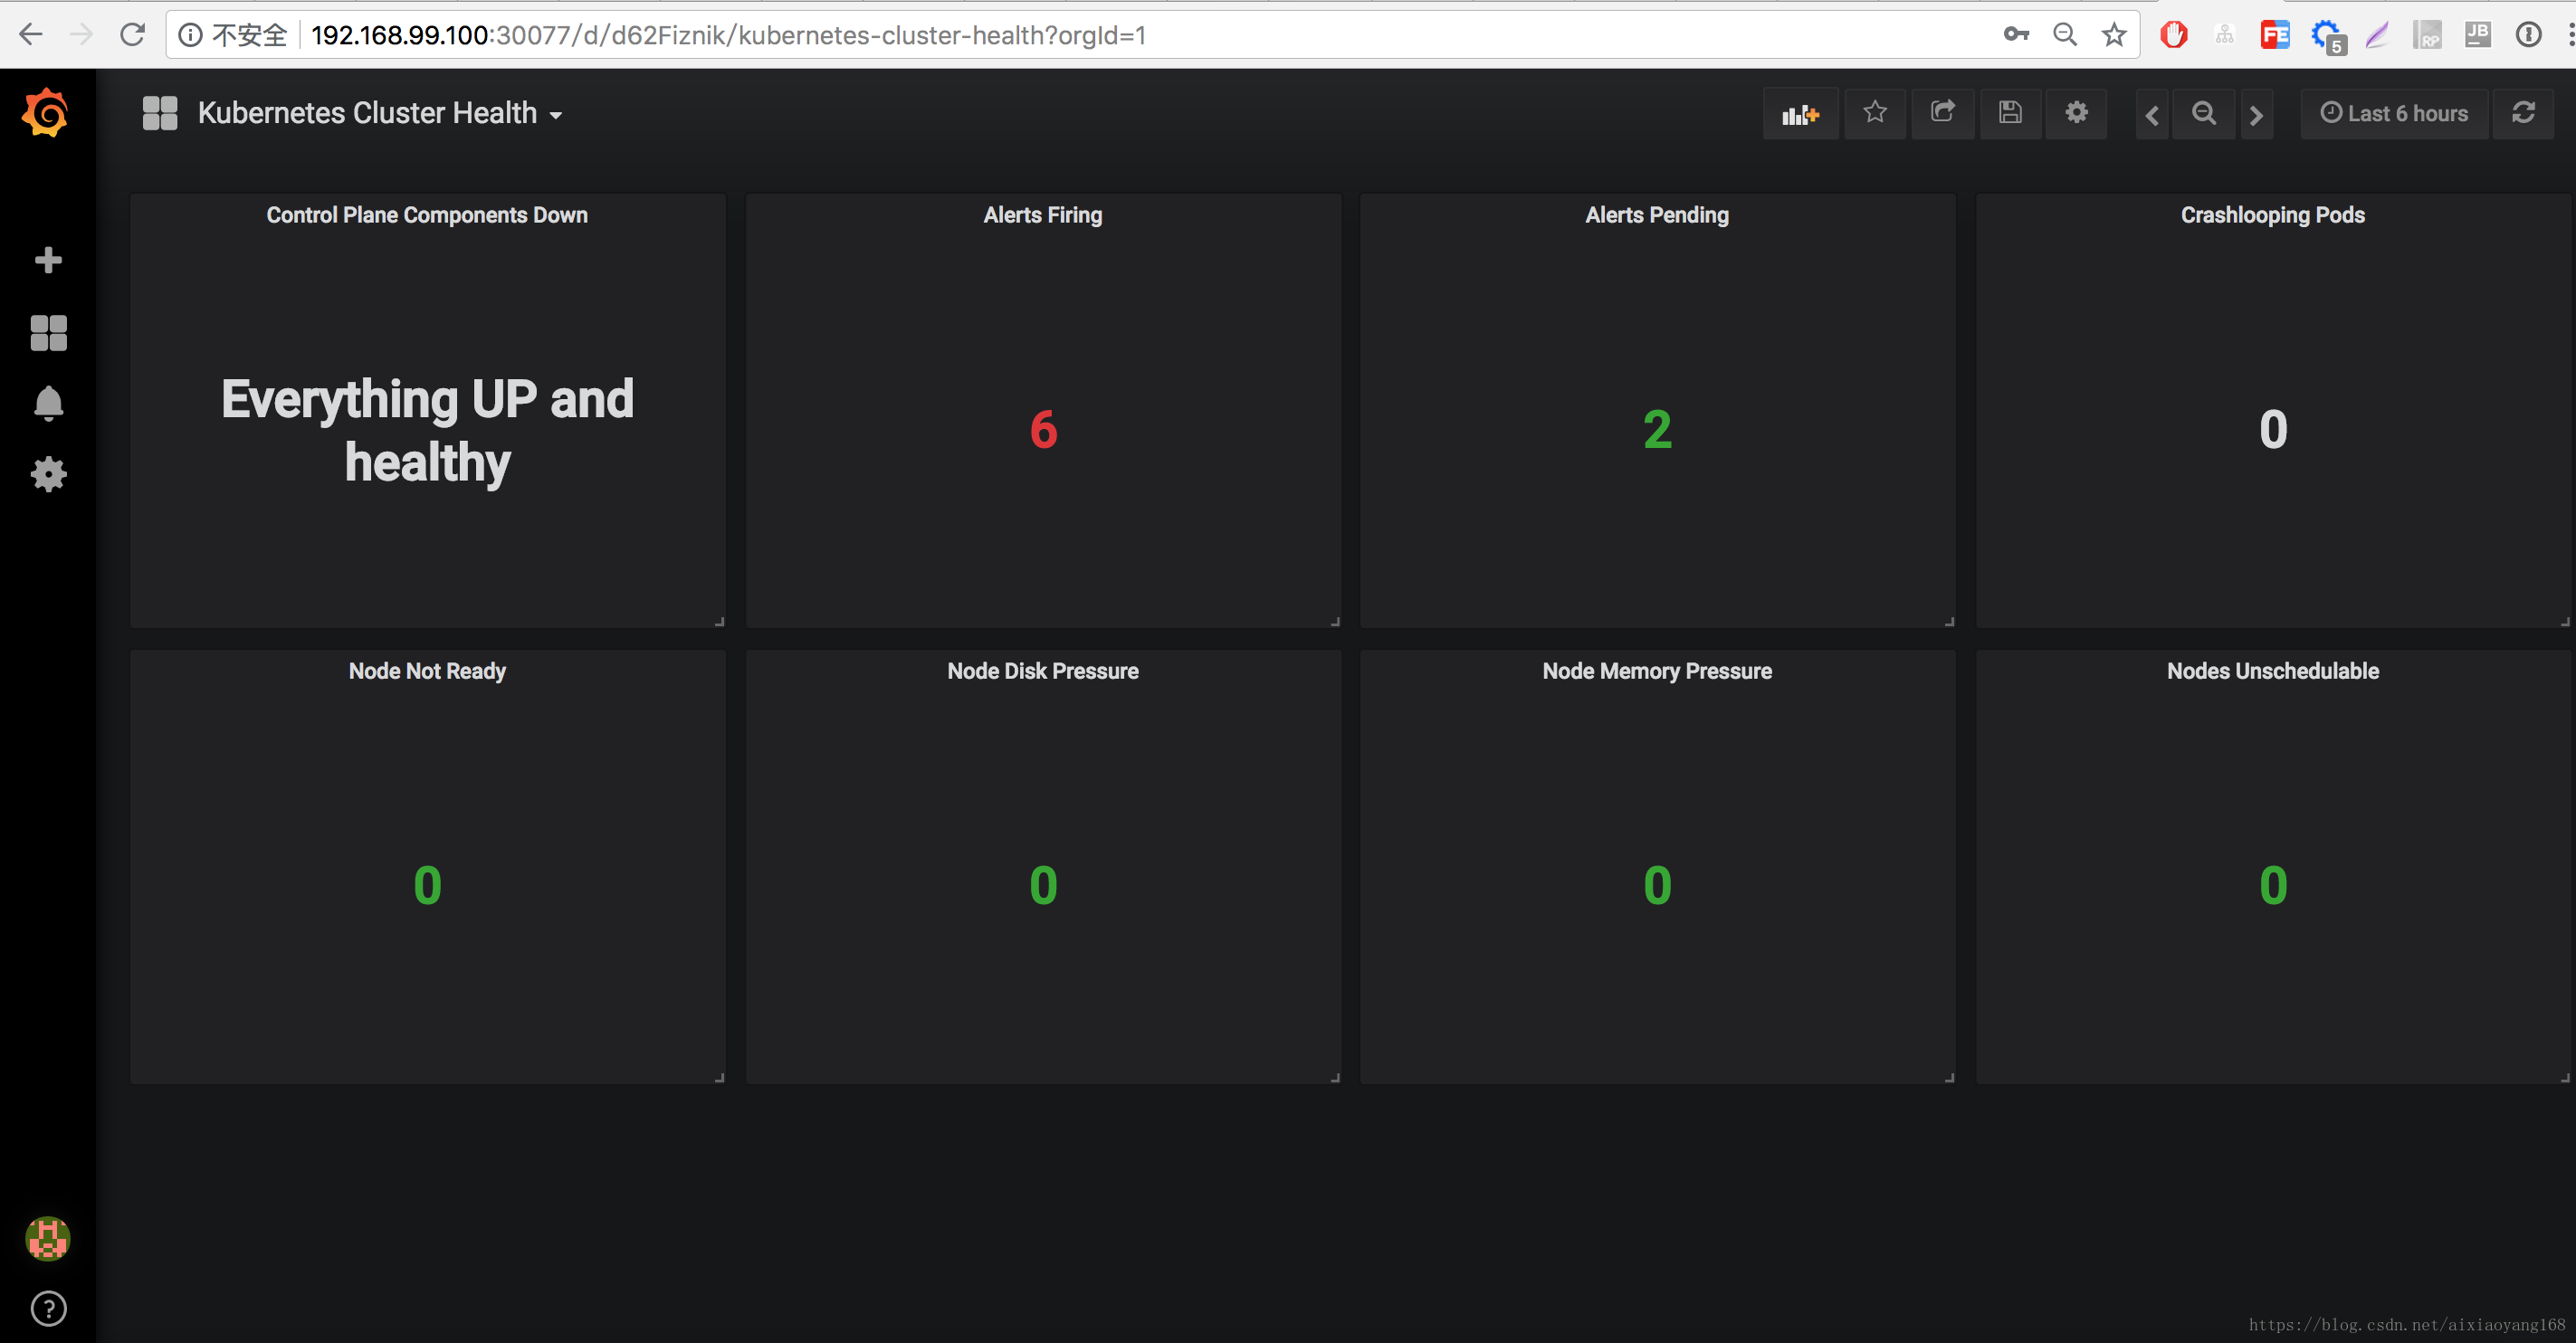Image resolution: width=2576 pixels, height=1343 pixels.
Task: Click the Alerts Pending panel title
Action: (x=1657, y=215)
